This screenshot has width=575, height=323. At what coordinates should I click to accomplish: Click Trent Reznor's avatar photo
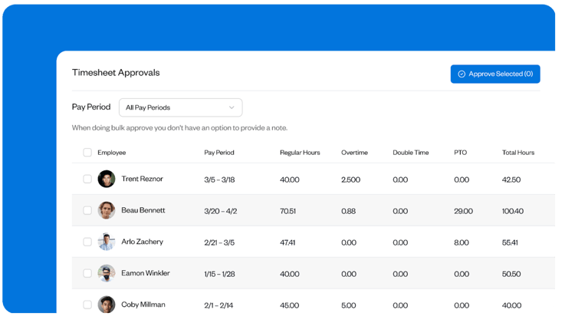point(107,179)
